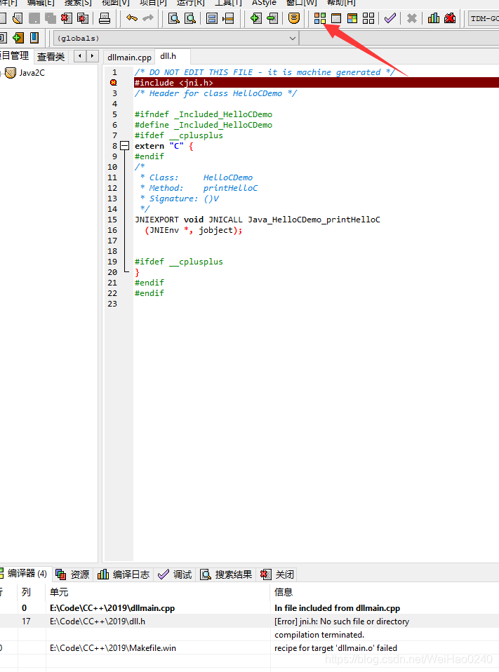This screenshot has width=499, height=672.
Task: Stop execution with the gray X icon
Action: (x=411, y=18)
